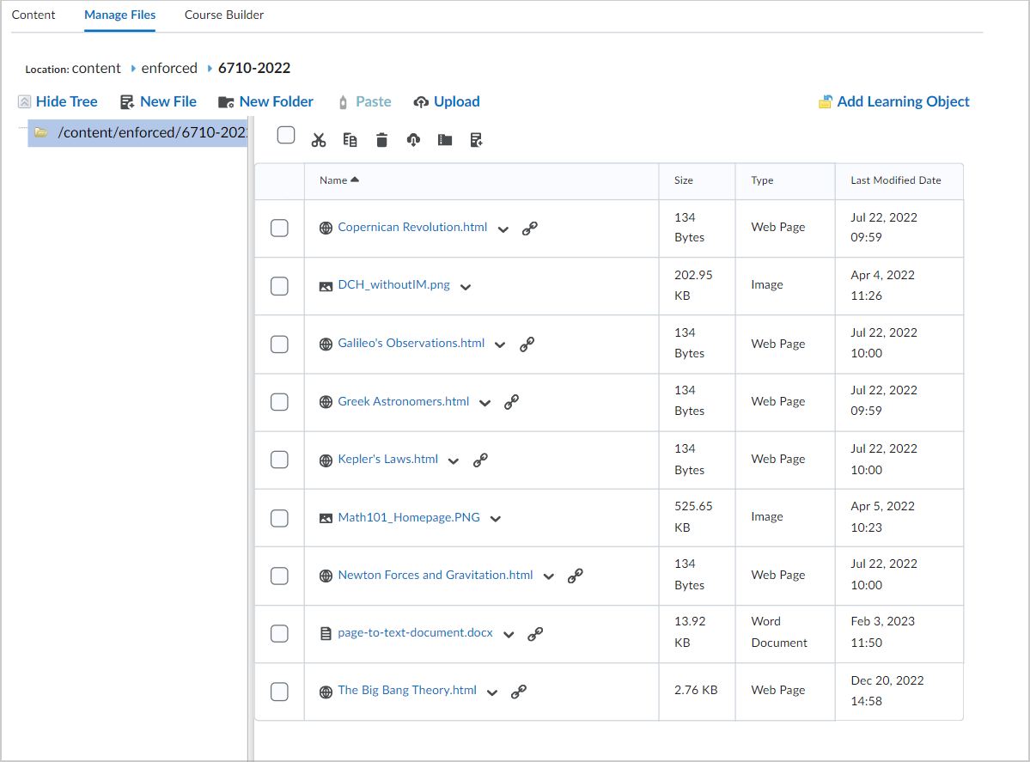Click the Zip files icon in the toolbar
Image resolution: width=1030 pixels, height=762 pixels.
click(476, 139)
